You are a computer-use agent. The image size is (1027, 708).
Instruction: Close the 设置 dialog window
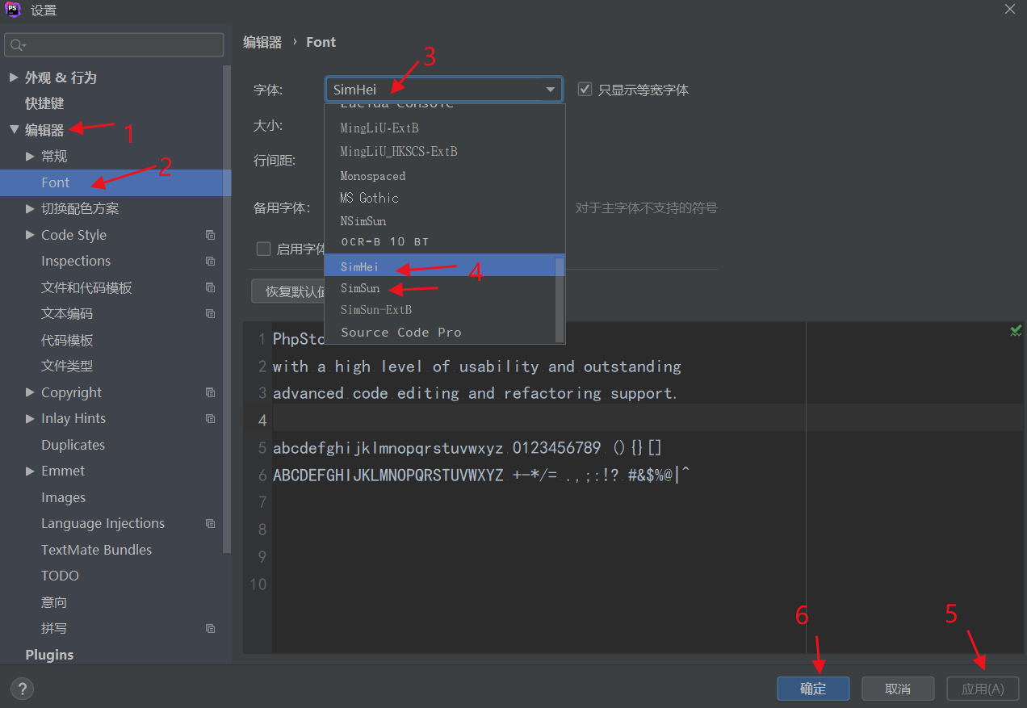click(1010, 10)
